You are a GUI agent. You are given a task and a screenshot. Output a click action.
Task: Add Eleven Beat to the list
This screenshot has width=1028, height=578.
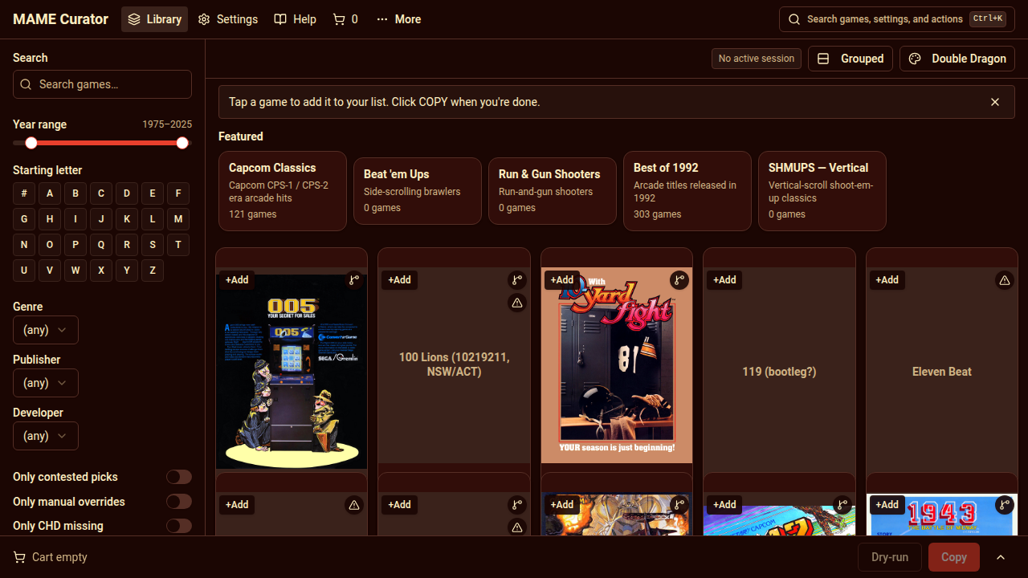pos(887,280)
